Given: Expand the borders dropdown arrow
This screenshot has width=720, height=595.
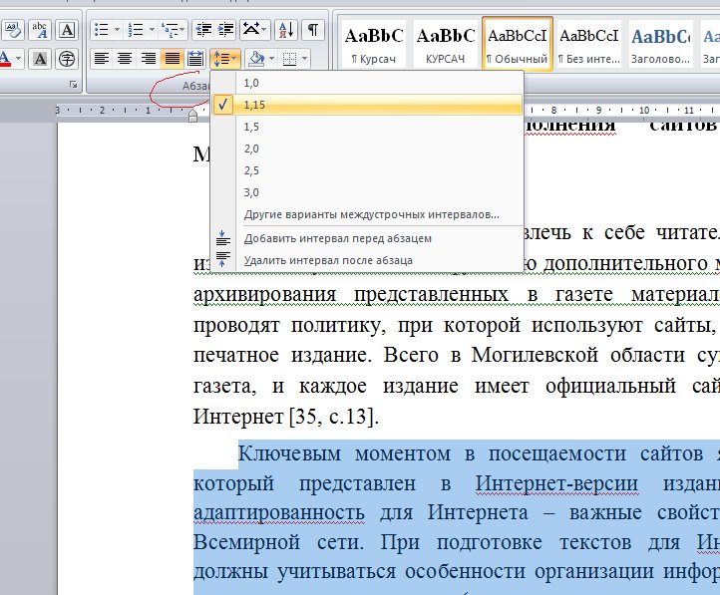Looking at the screenshot, I should coord(304,59).
